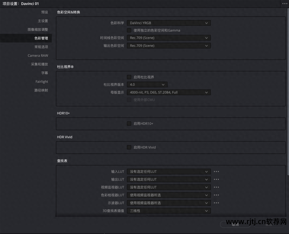Image resolution: width=289 pixels, height=234 pixels.
Task: Open the timeline color space dropdown showing Rec.709
Action: click(169, 38)
